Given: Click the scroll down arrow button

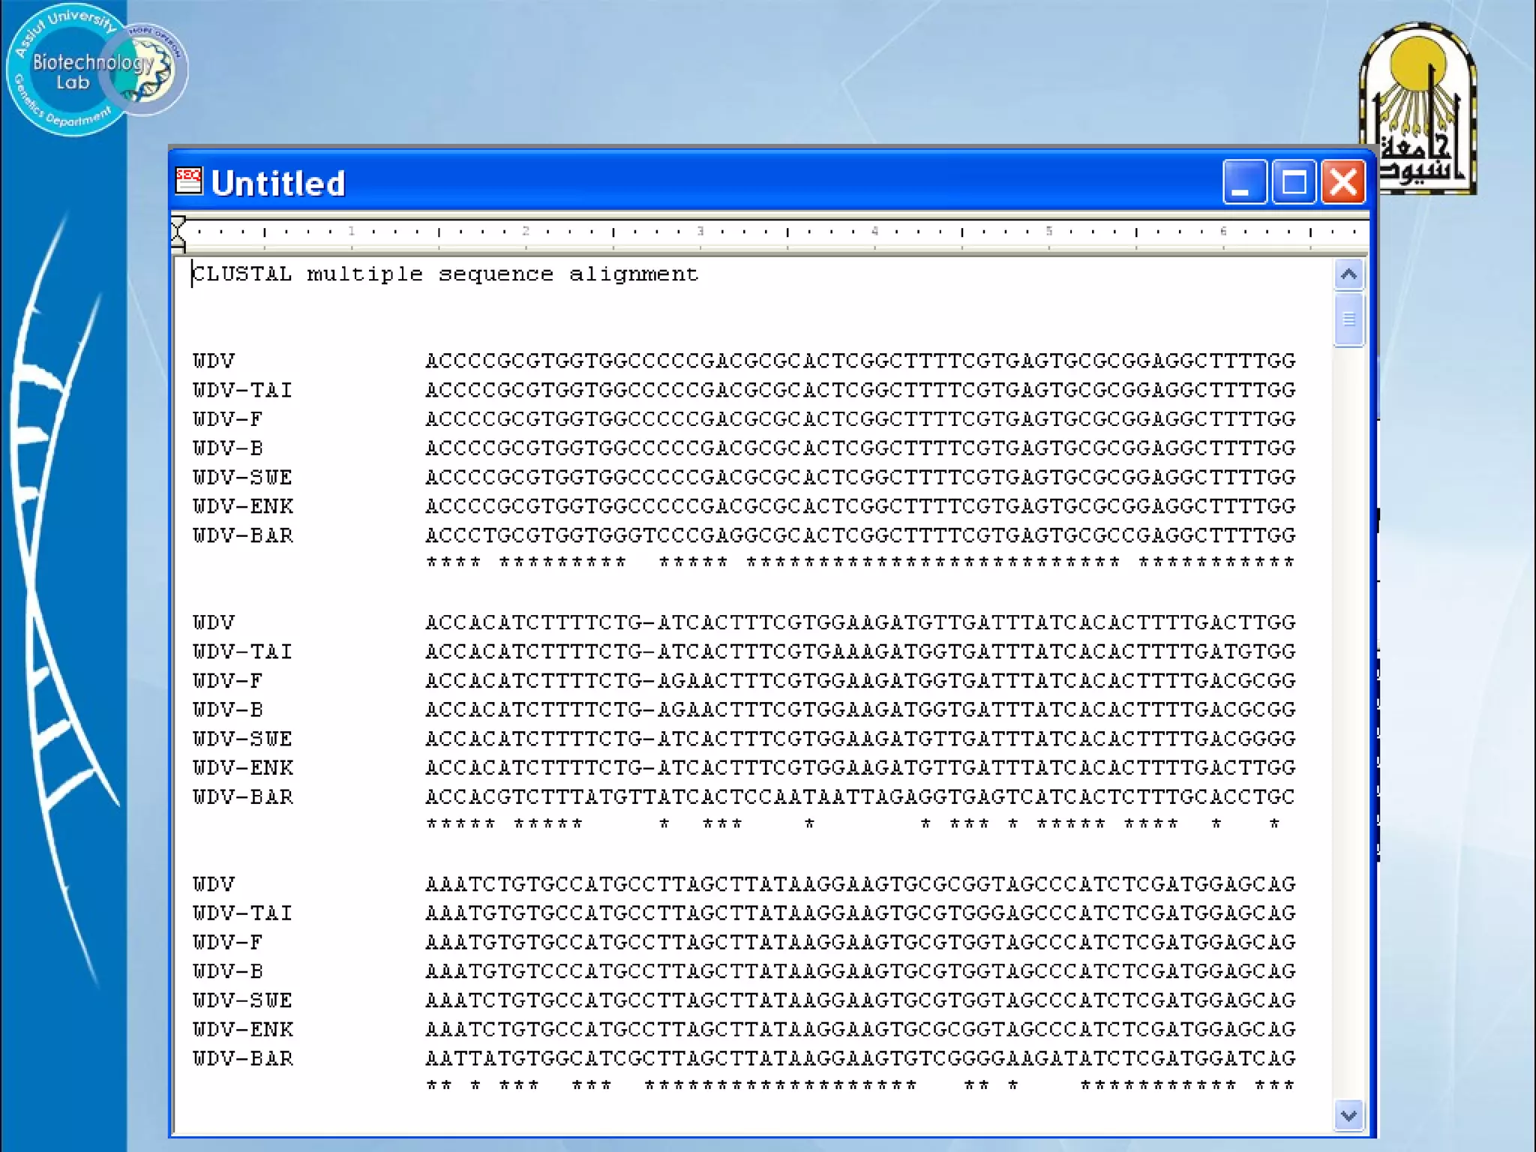Looking at the screenshot, I should click(1348, 1115).
